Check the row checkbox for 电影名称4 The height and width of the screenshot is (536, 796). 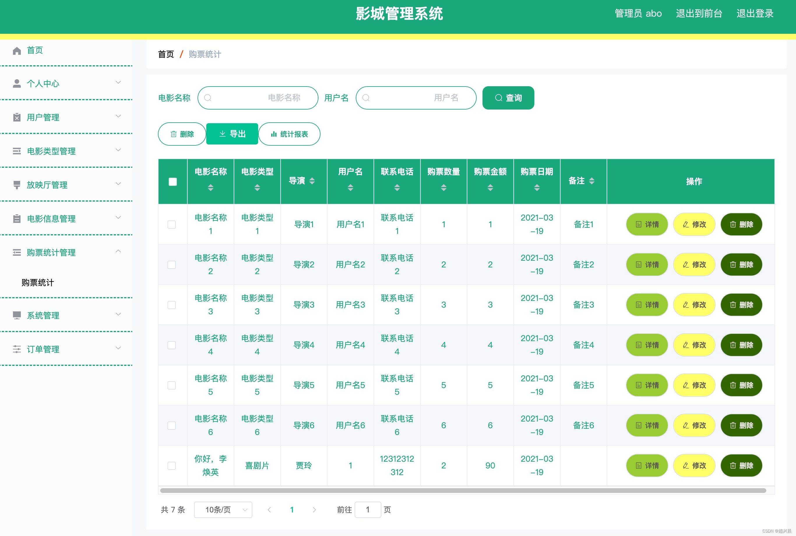click(x=172, y=345)
